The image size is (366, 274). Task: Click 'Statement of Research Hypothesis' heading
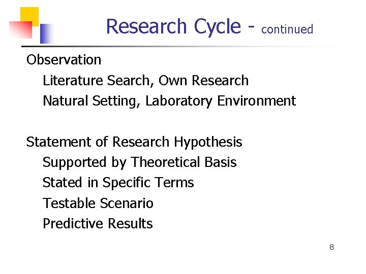pyautogui.click(x=134, y=142)
